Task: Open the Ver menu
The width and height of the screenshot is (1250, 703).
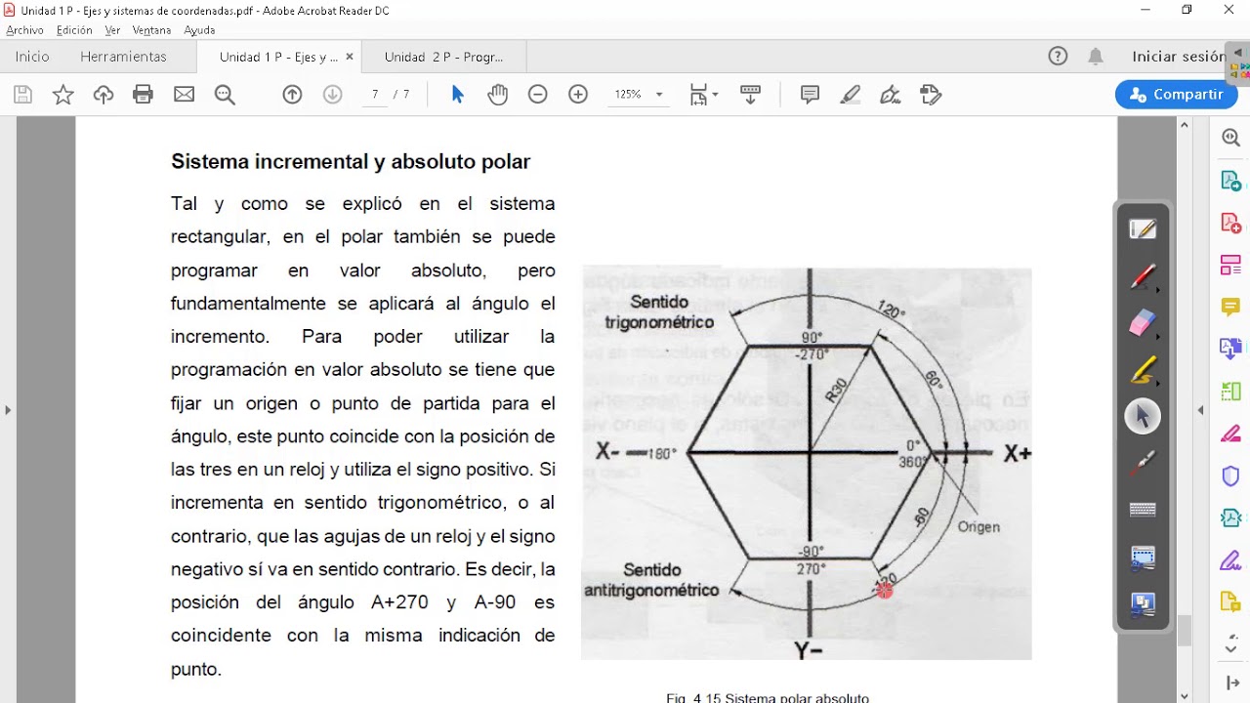Action: pyautogui.click(x=112, y=30)
